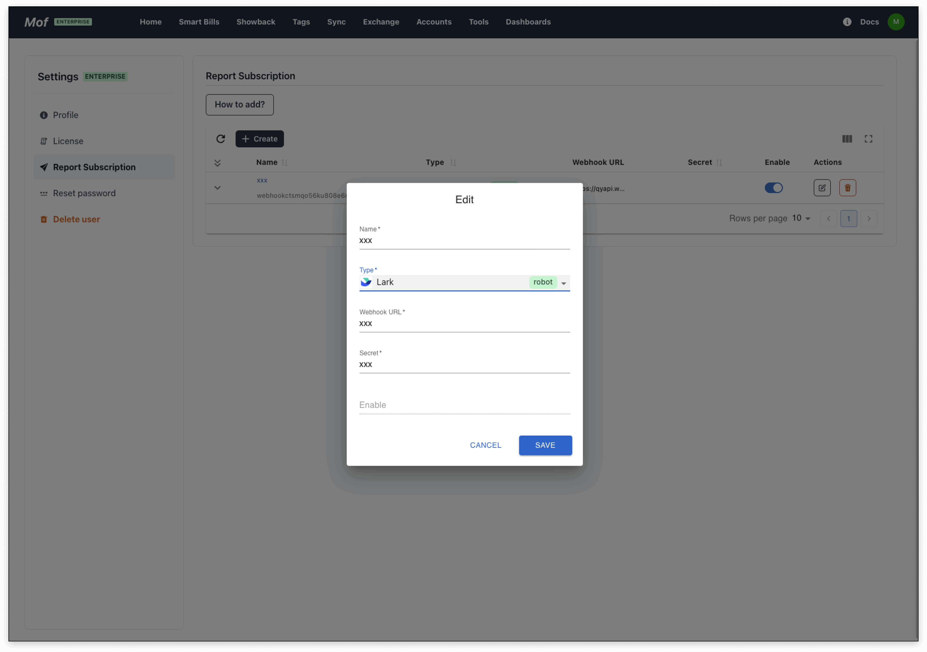Expand row xxx details chevron
This screenshot has width=927, height=652.
217,188
